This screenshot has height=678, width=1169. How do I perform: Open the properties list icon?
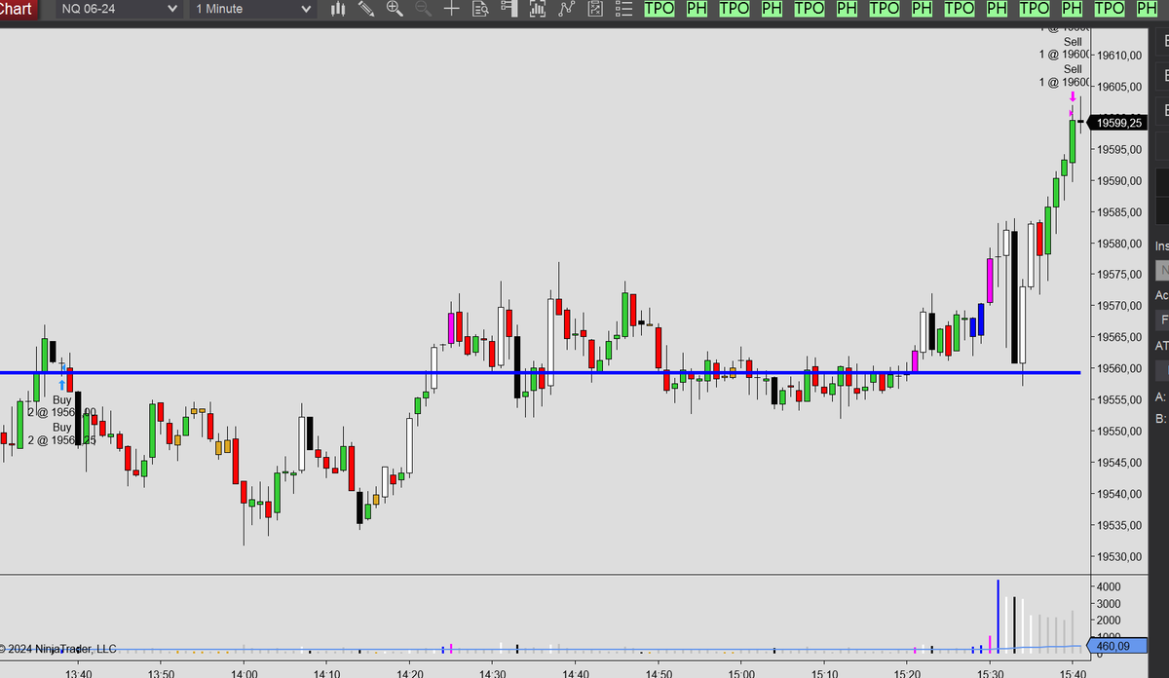pos(624,9)
